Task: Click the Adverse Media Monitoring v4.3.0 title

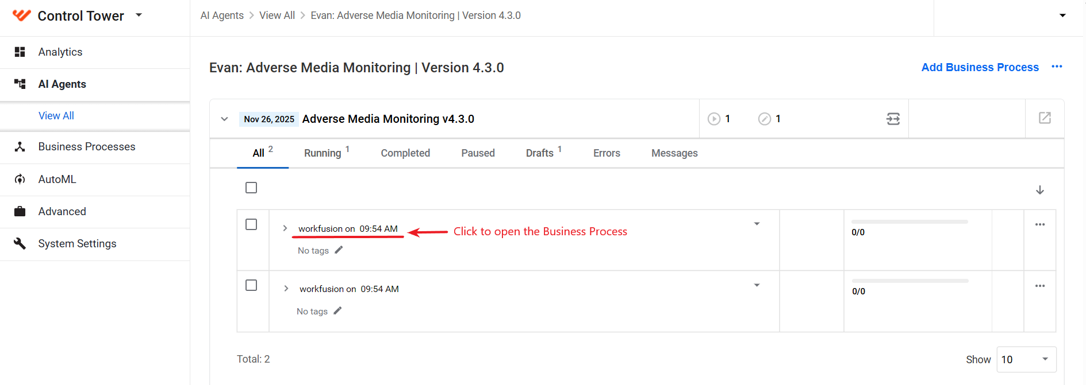Action: pyautogui.click(x=388, y=119)
